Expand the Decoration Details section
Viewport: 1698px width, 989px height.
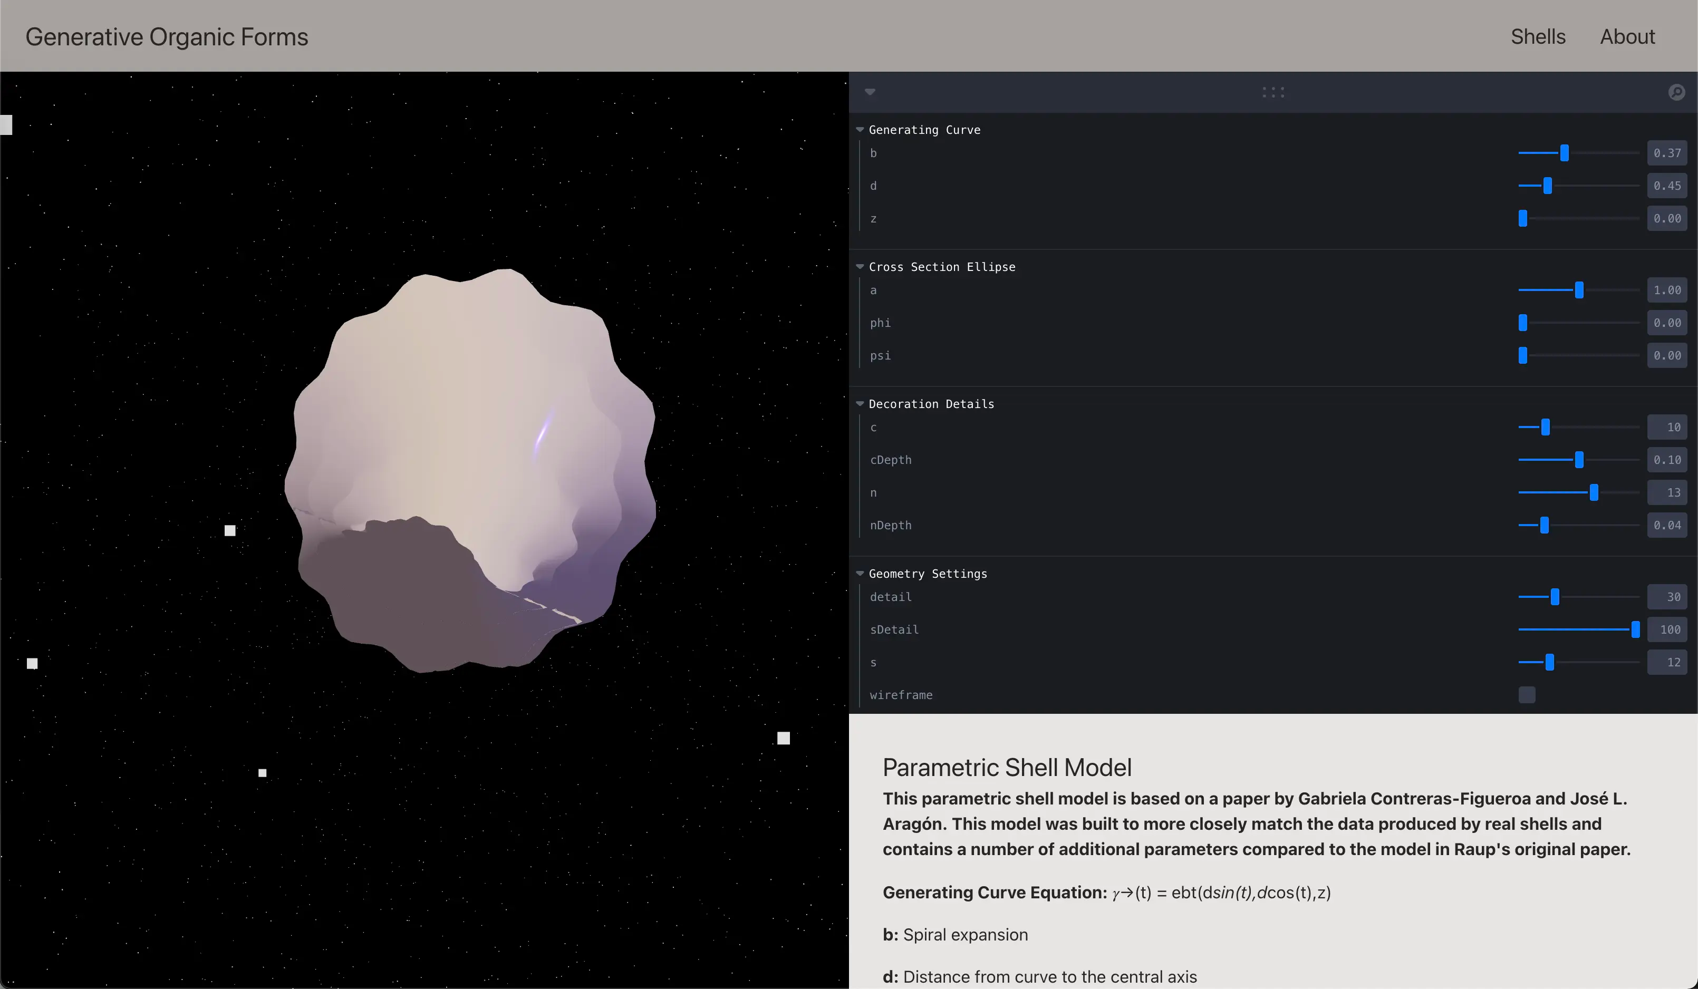[861, 404]
